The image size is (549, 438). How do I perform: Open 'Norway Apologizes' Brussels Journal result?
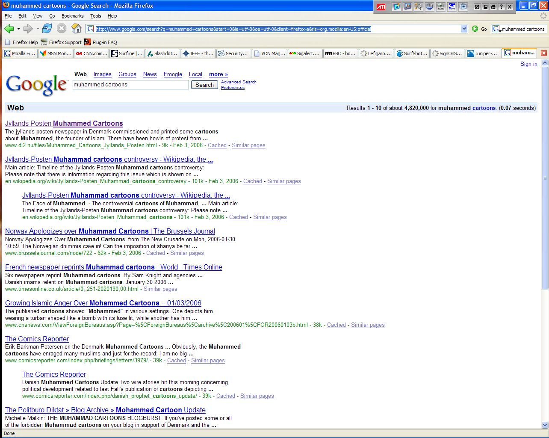pos(110,231)
